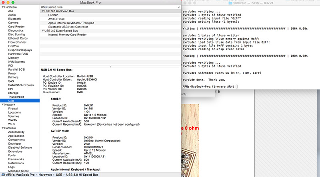This screenshot has height=177, width=320.
Task: Open Accessibility under Software
Action: click(16, 132)
